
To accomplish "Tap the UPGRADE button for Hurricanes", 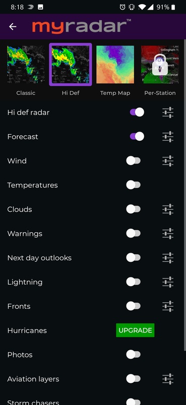I will tap(135, 331).
